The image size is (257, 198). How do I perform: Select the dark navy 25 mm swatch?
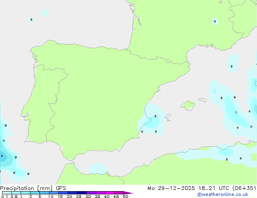coord(81,193)
